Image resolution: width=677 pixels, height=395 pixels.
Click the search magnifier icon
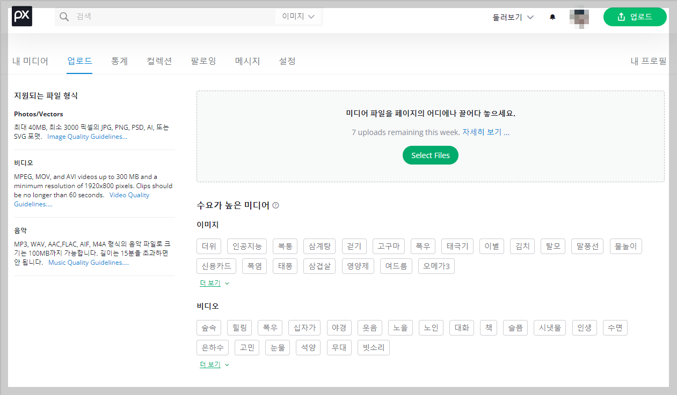click(x=64, y=17)
